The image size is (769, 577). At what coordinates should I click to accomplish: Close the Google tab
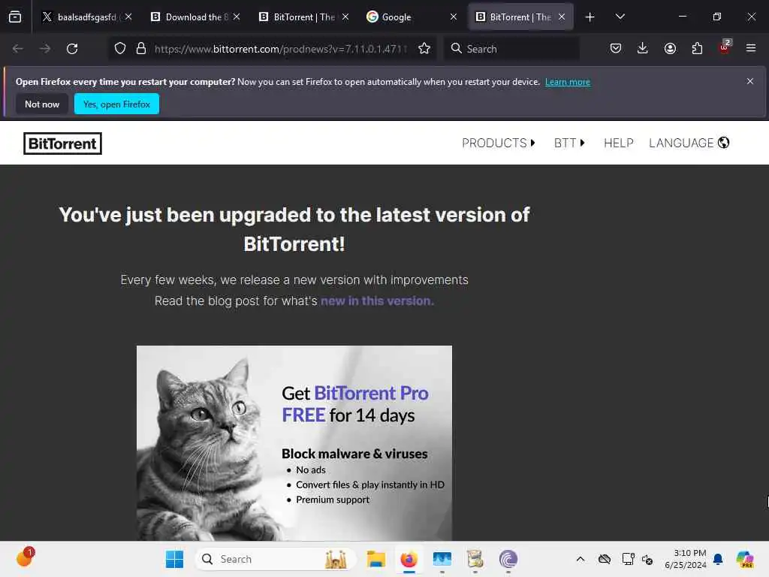(454, 17)
